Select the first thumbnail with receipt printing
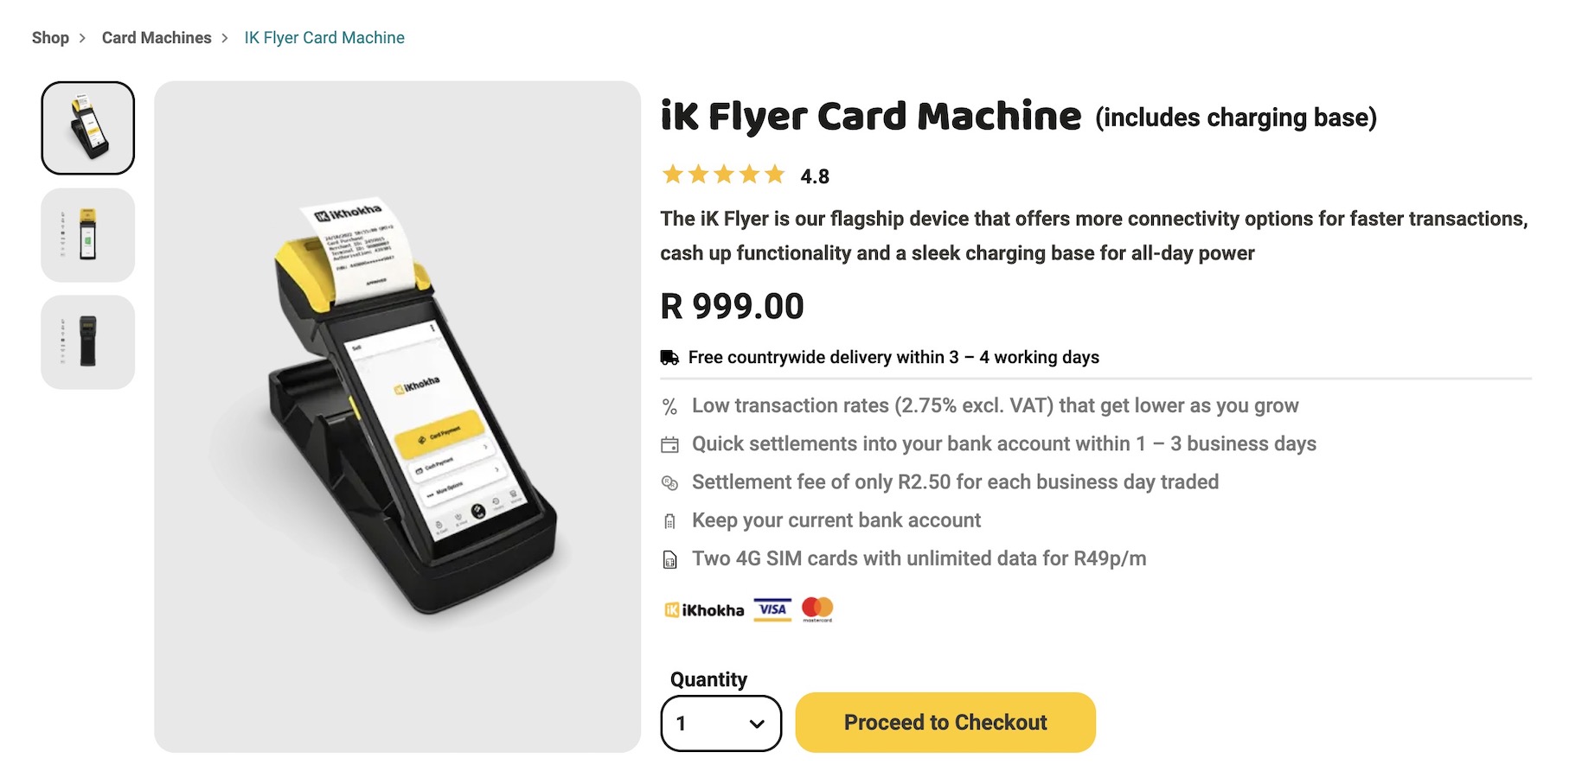This screenshot has height=784, width=1569. coord(88,128)
